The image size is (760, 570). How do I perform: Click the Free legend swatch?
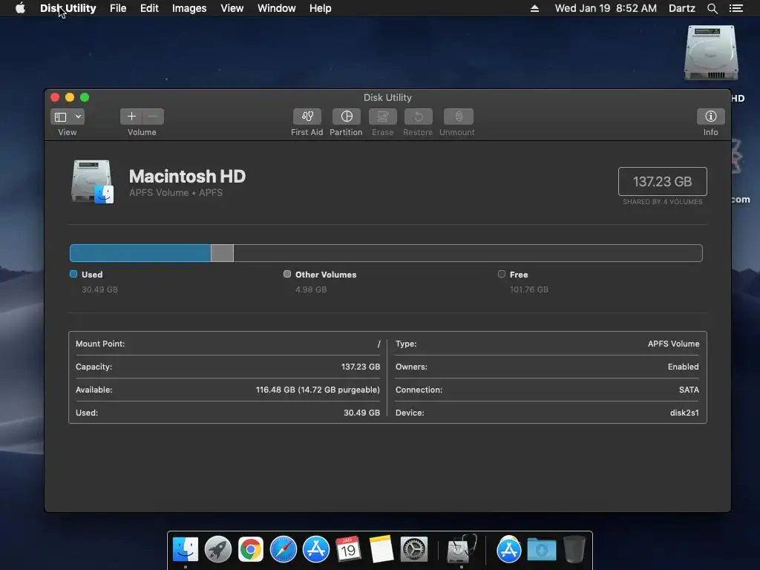[x=502, y=274]
